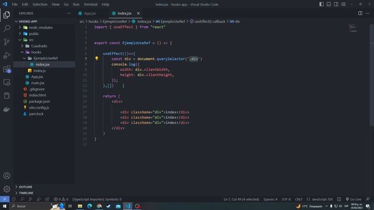This screenshot has width=374, height=210.
Task: Click the lightbulb code action icon
Action: point(96,58)
